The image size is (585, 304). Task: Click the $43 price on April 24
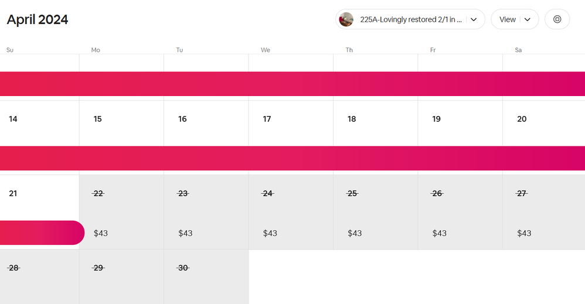click(x=270, y=233)
